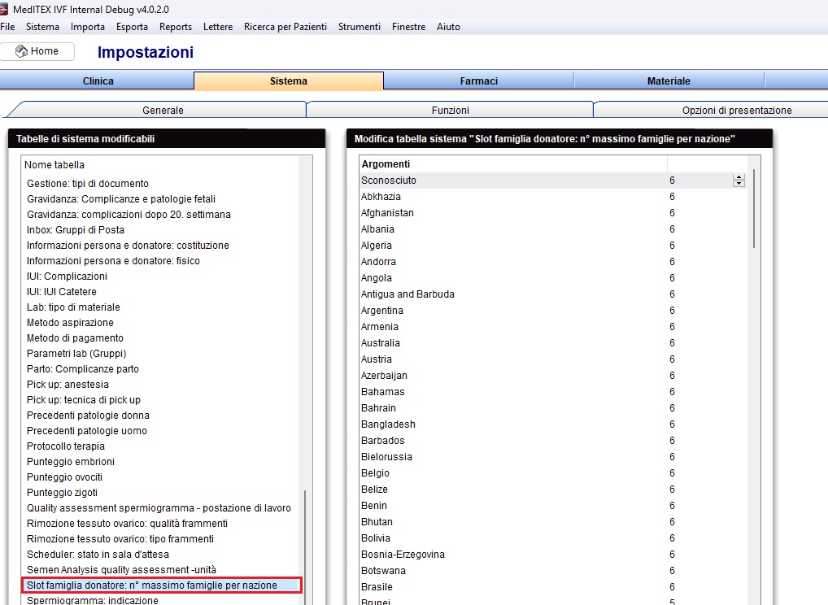
Task: Open the Finestre menu
Action: pyautogui.click(x=408, y=26)
